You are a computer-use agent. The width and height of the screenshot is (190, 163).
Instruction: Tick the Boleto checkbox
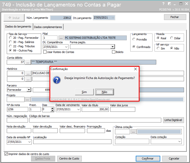click(x=113, y=52)
